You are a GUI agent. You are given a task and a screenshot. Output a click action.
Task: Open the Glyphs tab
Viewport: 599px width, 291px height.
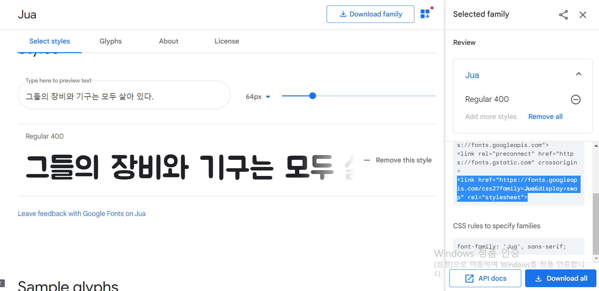click(x=111, y=41)
